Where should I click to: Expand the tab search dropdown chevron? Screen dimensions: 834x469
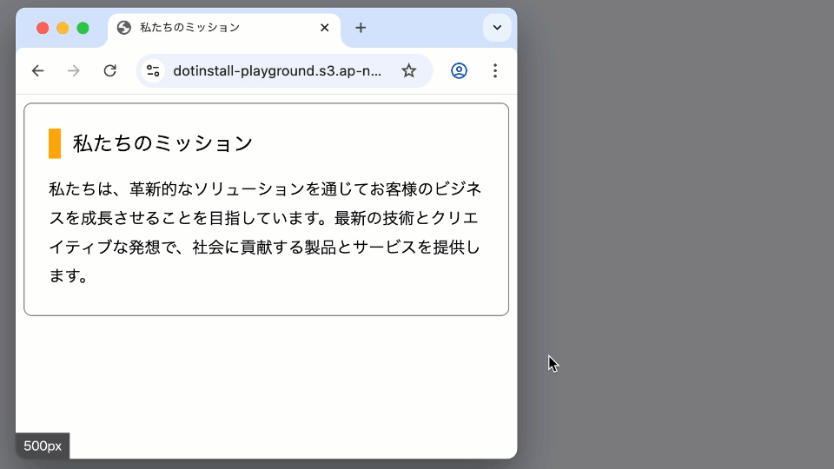click(497, 28)
